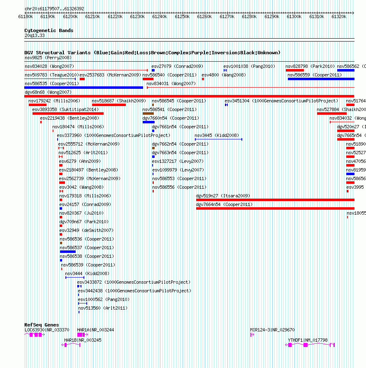Select the nsv509783 (Teague2010) label

tap(52, 75)
